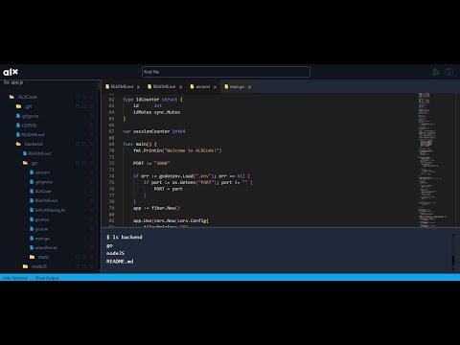Open README.md inside the go folder
460x345 pixels.
44,200
